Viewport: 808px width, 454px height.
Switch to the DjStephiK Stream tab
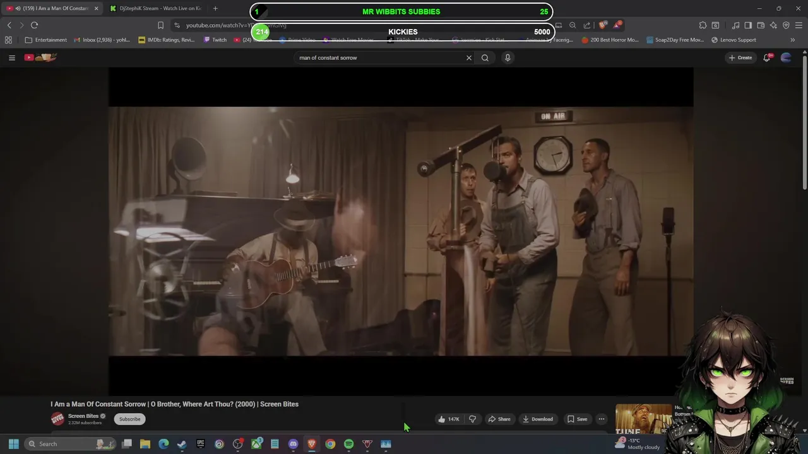point(155,8)
